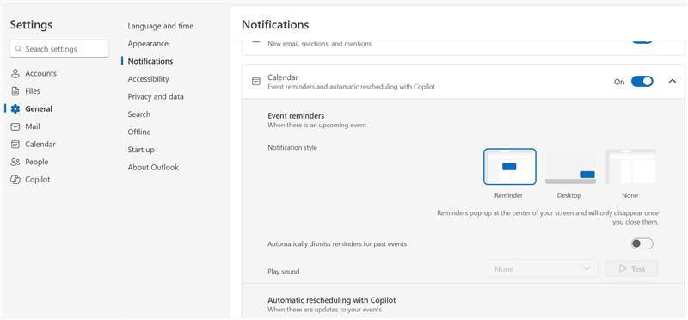Open Language and time settings
This screenshot has width=688, height=320.
[160, 26]
